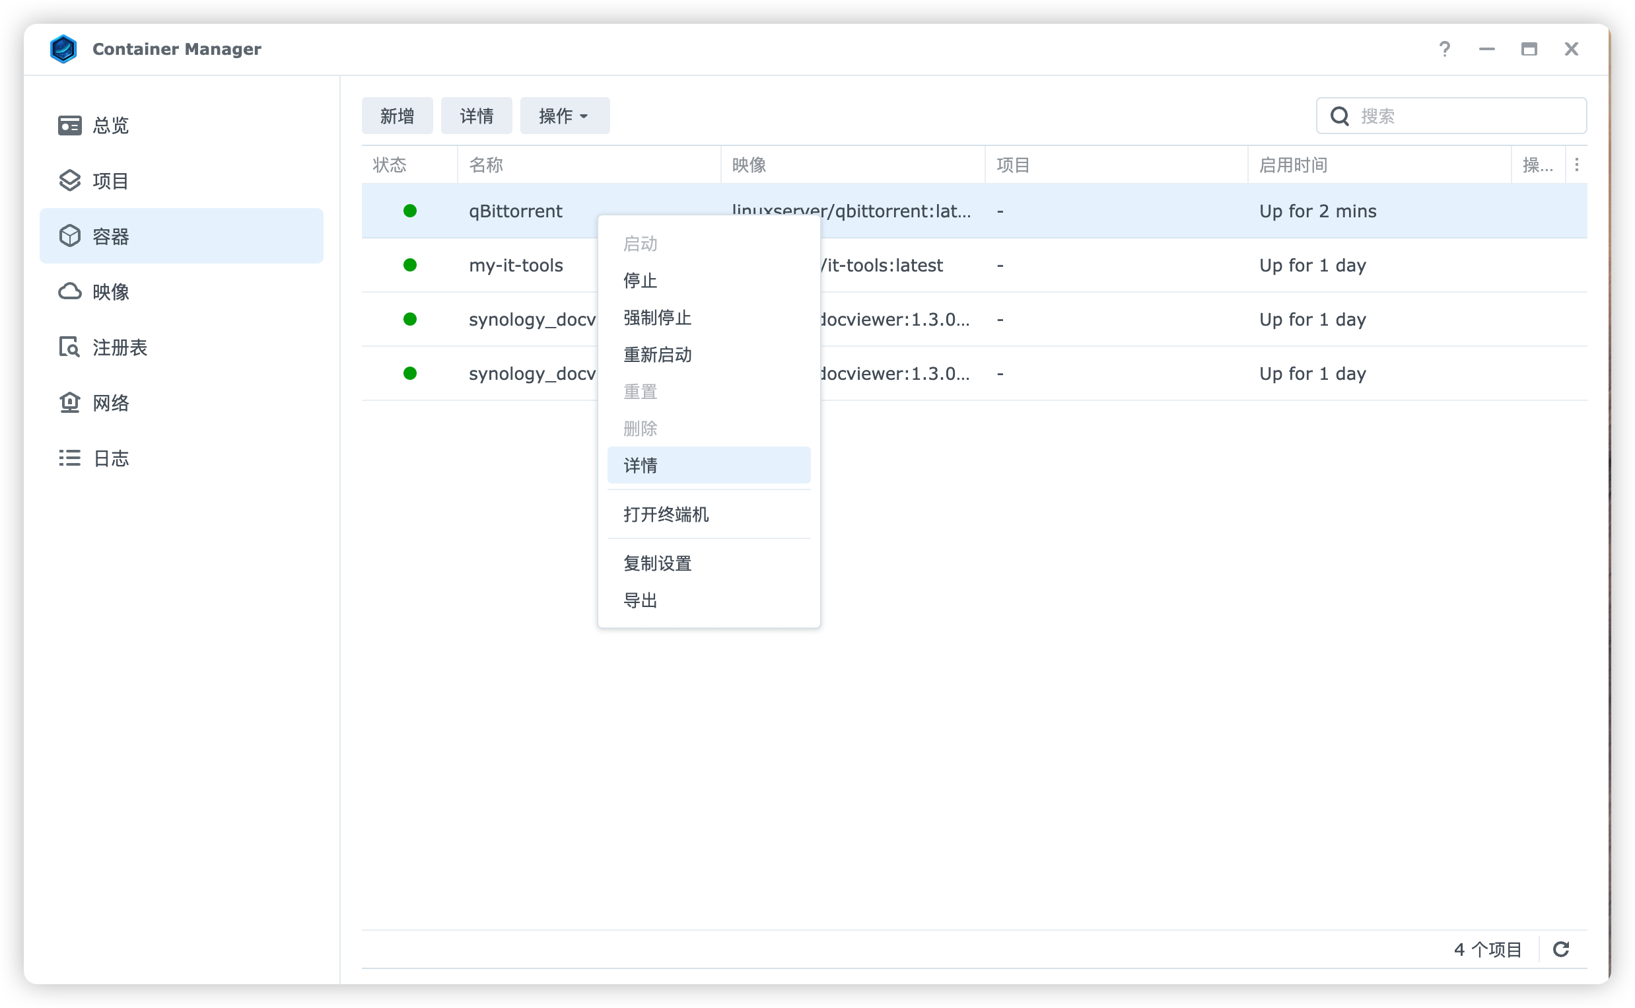This screenshot has width=1635, height=1008.
Task: Choose 停止 in the context menu
Action: click(641, 281)
